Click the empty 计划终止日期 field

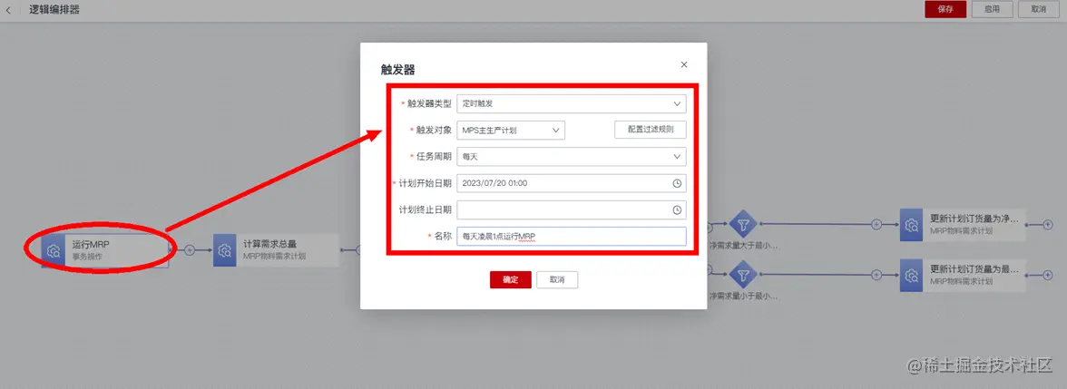point(572,209)
